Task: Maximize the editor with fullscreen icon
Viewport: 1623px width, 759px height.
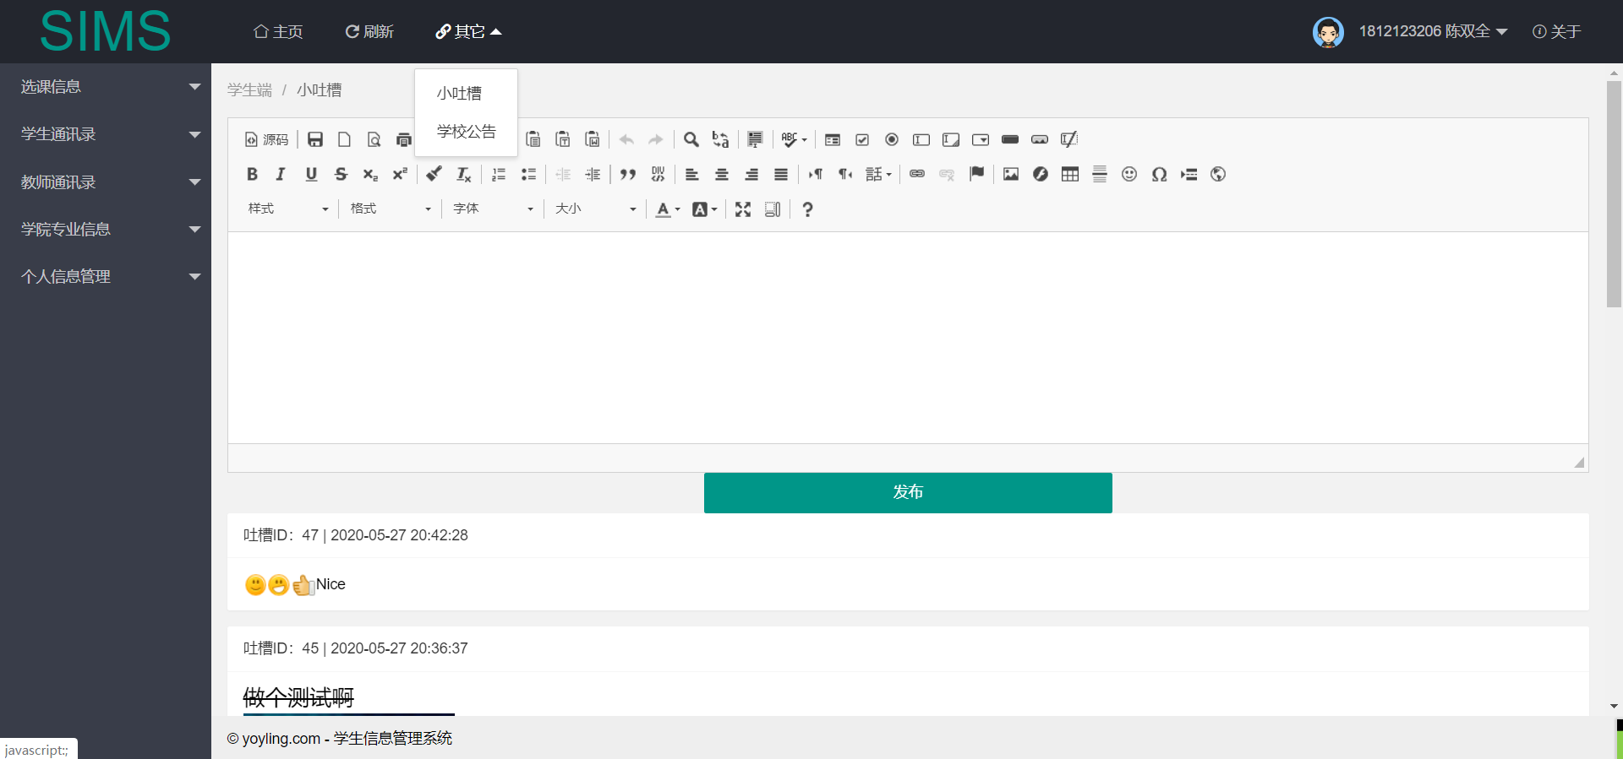Action: click(742, 209)
